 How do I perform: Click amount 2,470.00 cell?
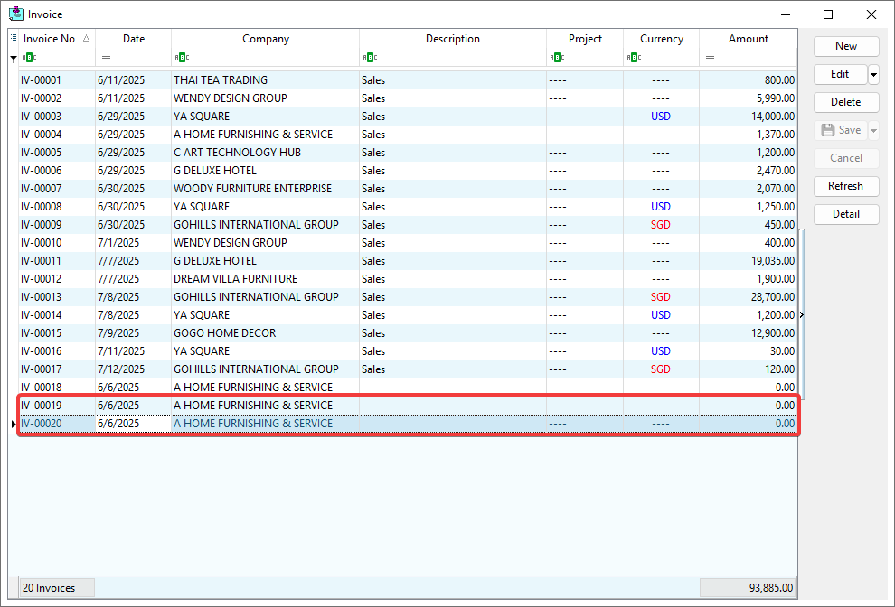775,171
